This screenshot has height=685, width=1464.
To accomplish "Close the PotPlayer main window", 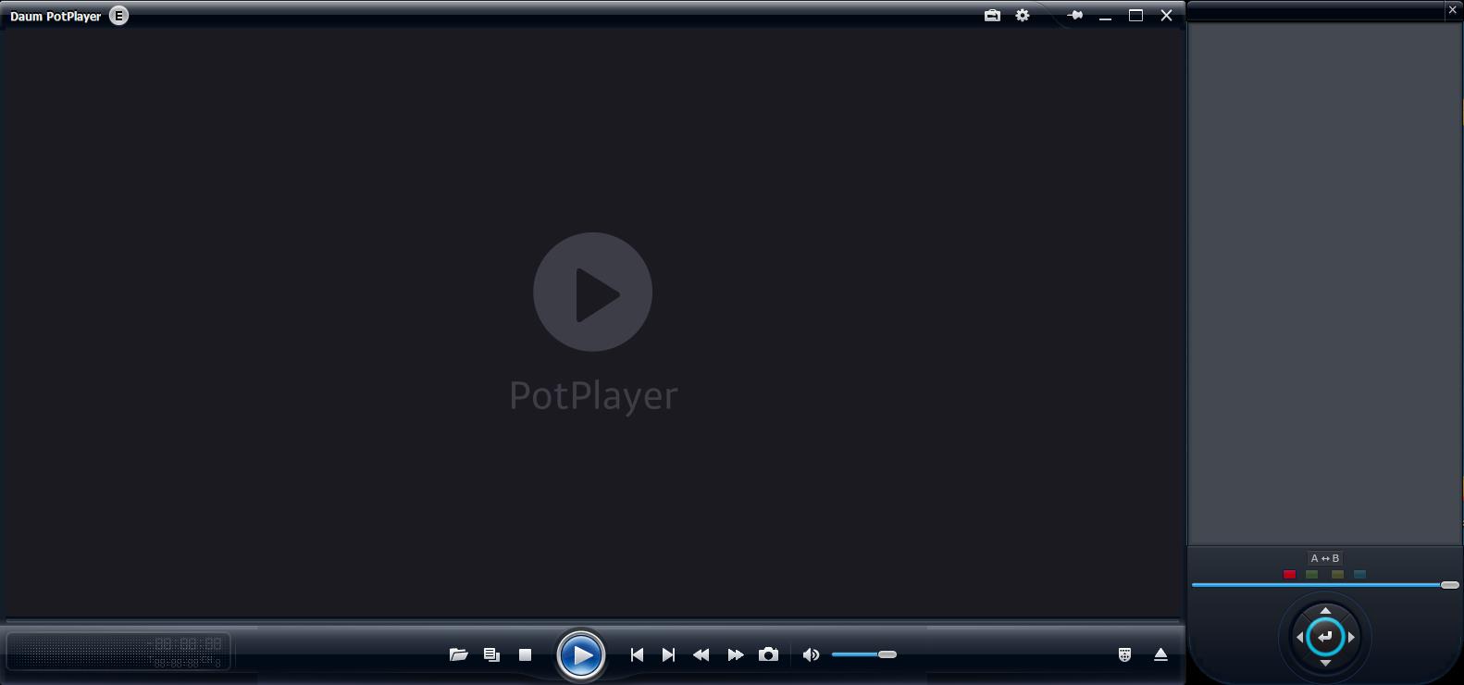I will 1166,15.
